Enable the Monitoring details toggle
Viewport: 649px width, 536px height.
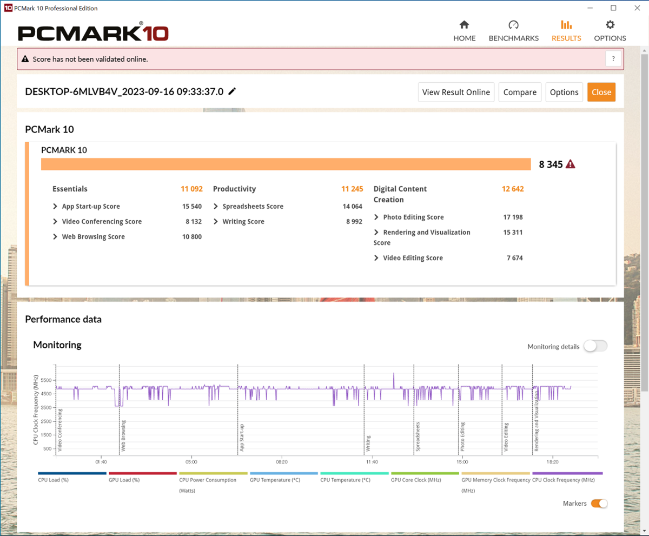click(x=595, y=346)
